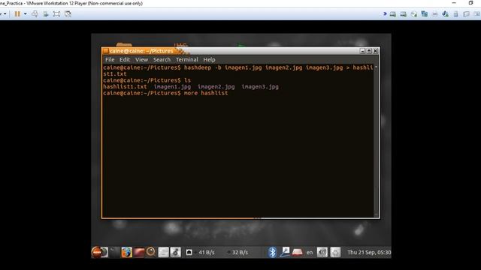
Task: Open the View menu in terminal
Action: tap(141, 60)
